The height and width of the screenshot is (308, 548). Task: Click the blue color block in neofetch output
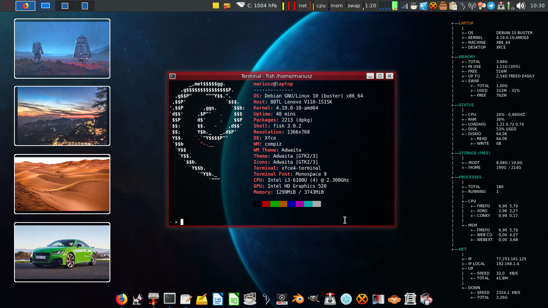coord(291,204)
